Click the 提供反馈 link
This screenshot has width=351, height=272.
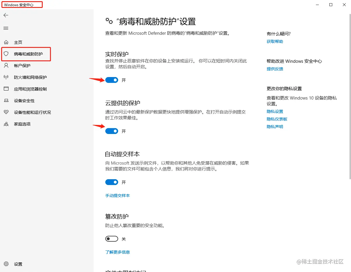coord(275,69)
